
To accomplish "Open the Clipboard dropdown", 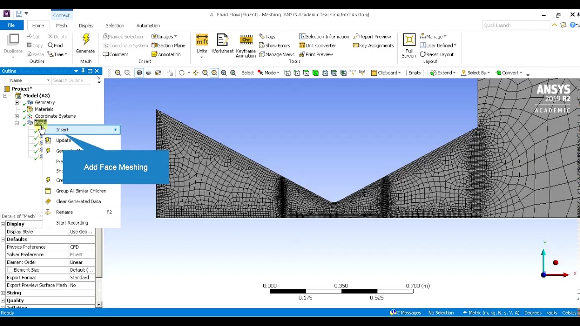I will pyautogui.click(x=386, y=72).
